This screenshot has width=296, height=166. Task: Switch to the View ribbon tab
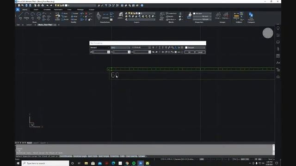click(69, 10)
